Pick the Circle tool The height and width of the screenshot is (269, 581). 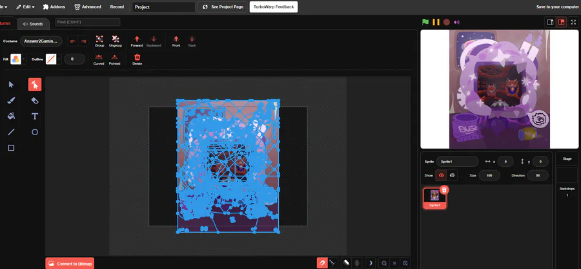[35, 132]
